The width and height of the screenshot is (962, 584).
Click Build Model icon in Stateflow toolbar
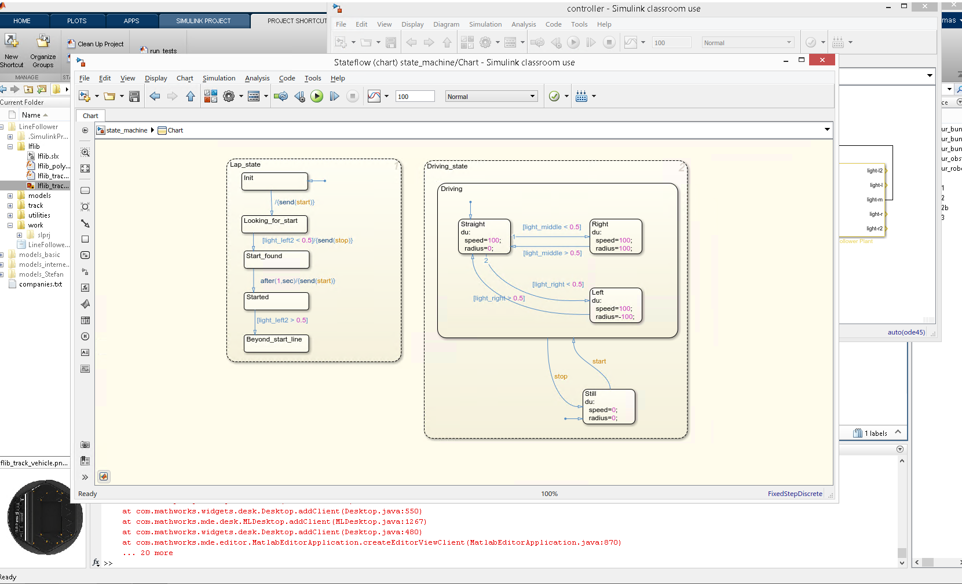click(x=581, y=97)
